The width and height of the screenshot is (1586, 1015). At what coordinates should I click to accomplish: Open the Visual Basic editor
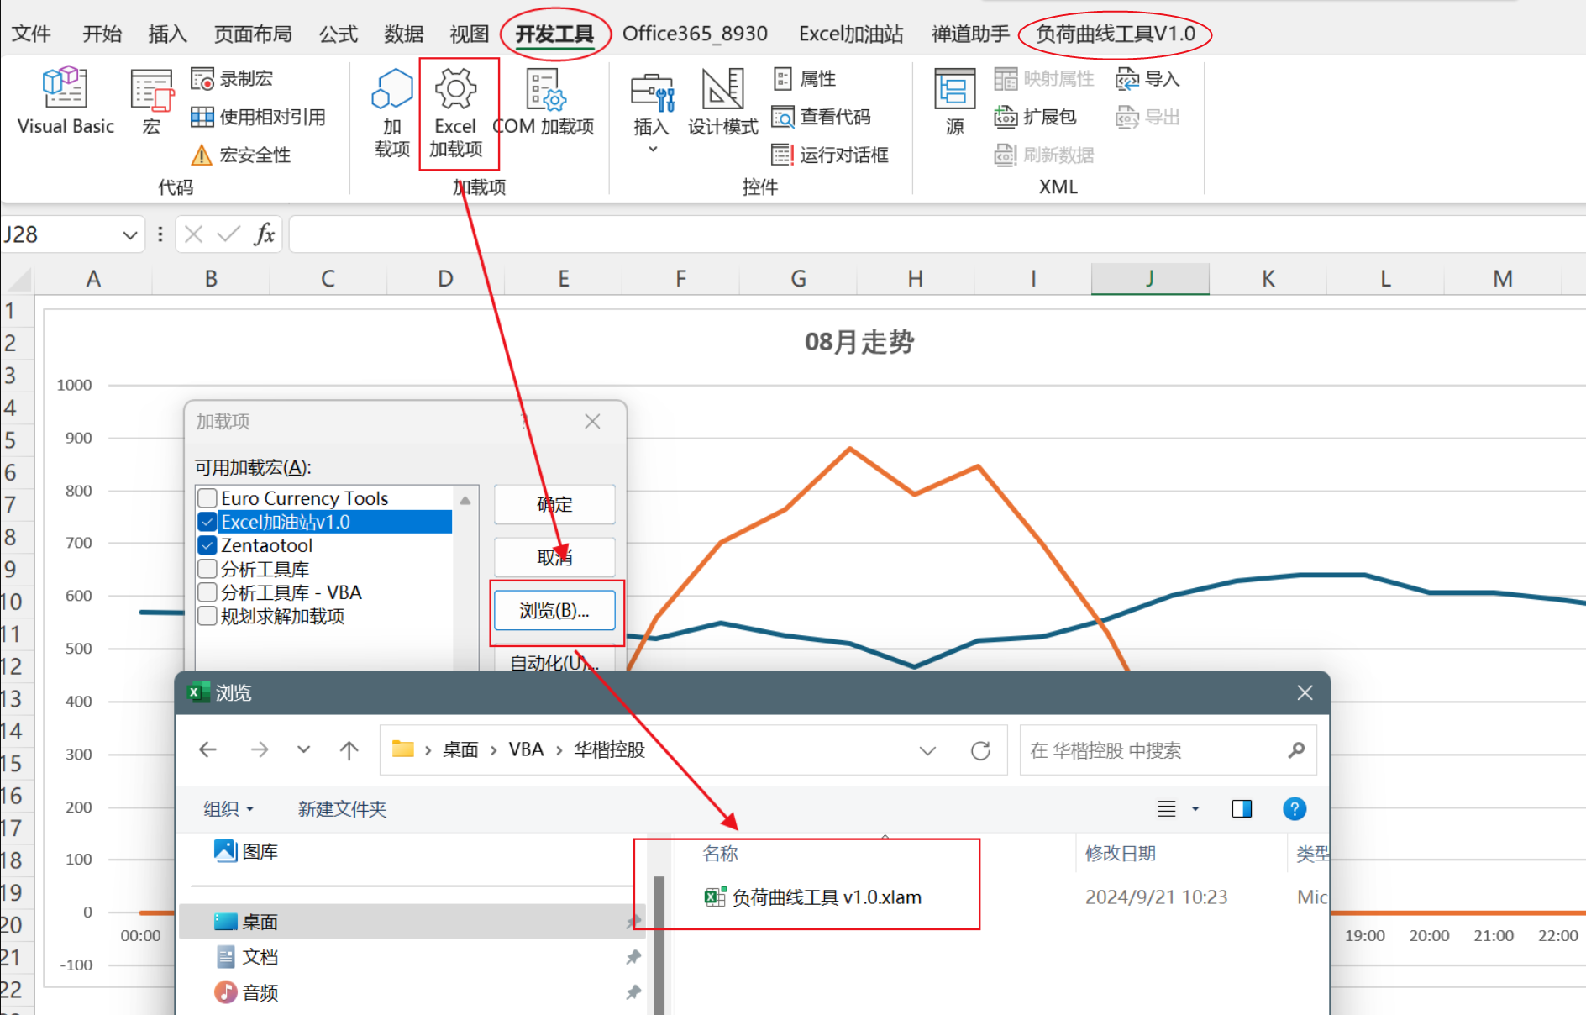66,101
